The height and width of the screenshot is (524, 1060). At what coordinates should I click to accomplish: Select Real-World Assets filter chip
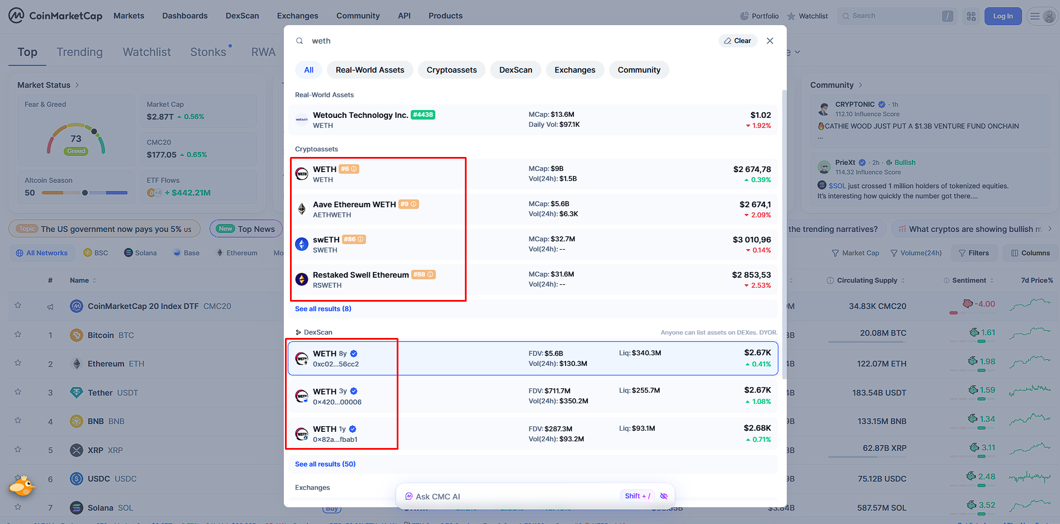pyautogui.click(x=370, y=70)
